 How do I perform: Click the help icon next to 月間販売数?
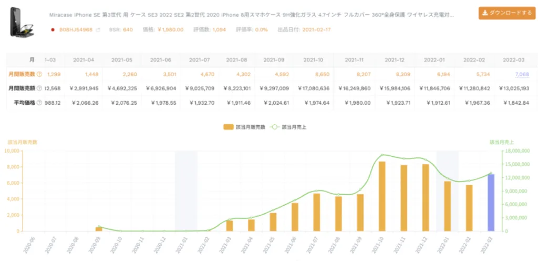coord(39,74)
